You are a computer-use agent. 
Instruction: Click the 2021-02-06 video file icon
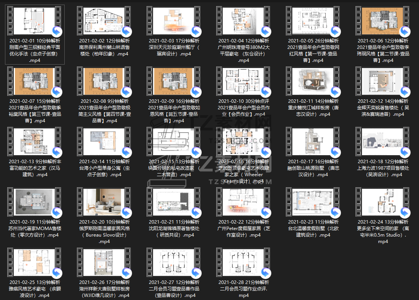383,21
